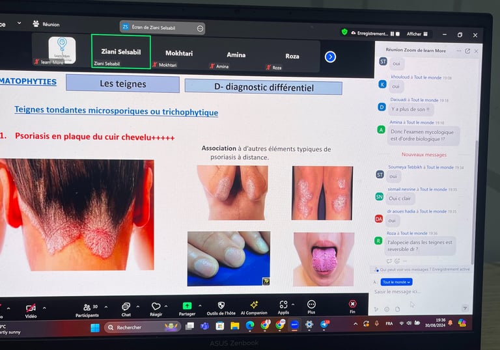Click the green Partager share button

[187, 309]
